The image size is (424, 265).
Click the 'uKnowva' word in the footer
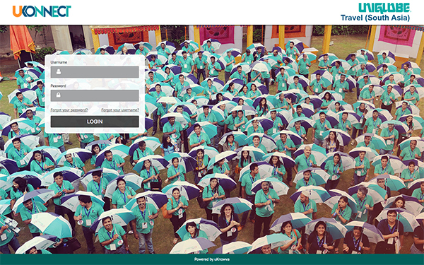click(x=222, y=259)
